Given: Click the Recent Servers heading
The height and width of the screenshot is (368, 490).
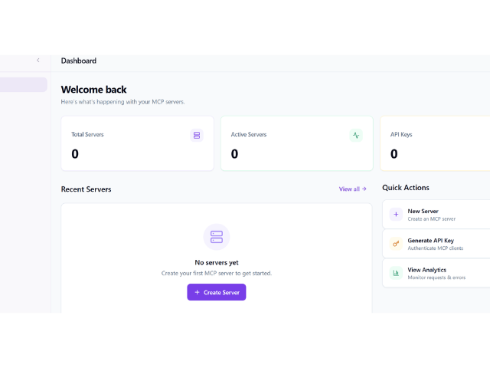Looking at the screenshot, I should pos(86,189).
